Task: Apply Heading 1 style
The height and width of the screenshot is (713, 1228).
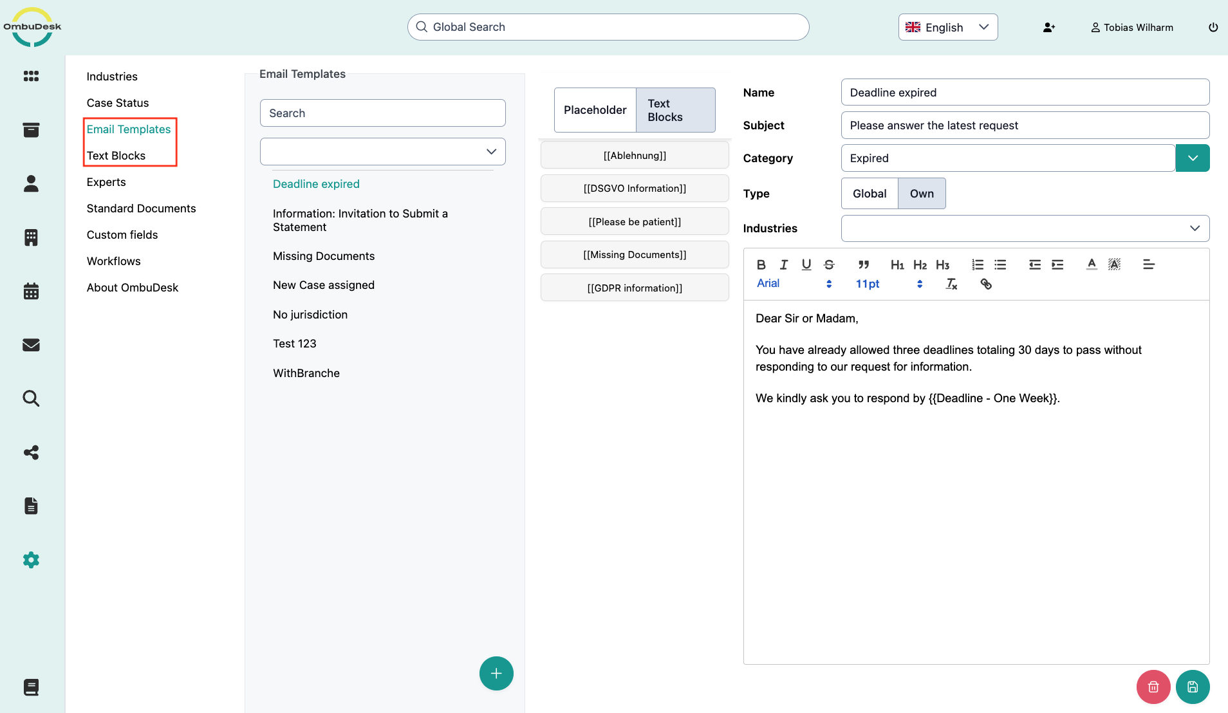Action: [x=897, y=264]
